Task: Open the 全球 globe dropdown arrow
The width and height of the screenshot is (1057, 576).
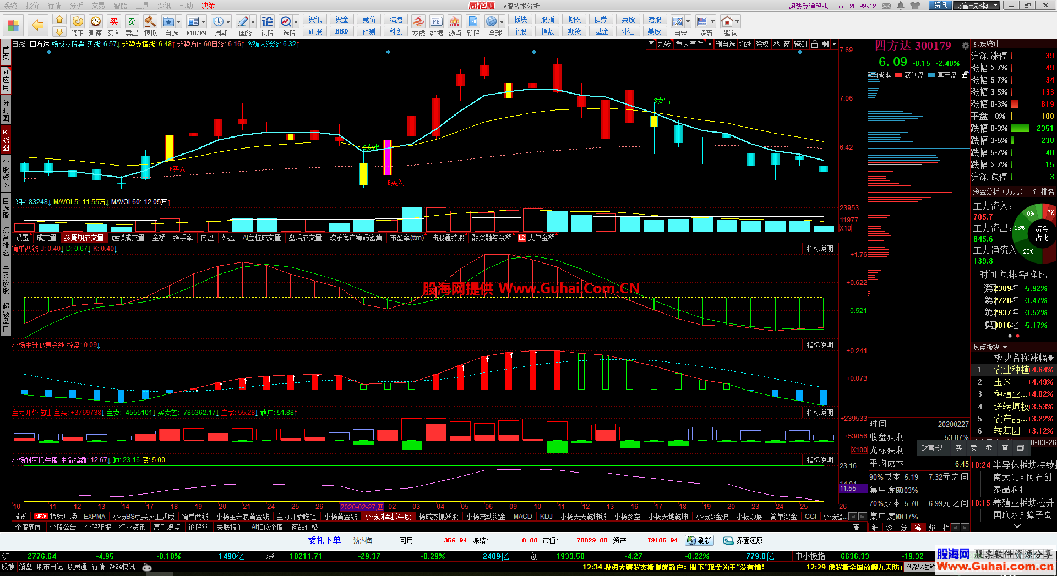Action: (502, 22)
